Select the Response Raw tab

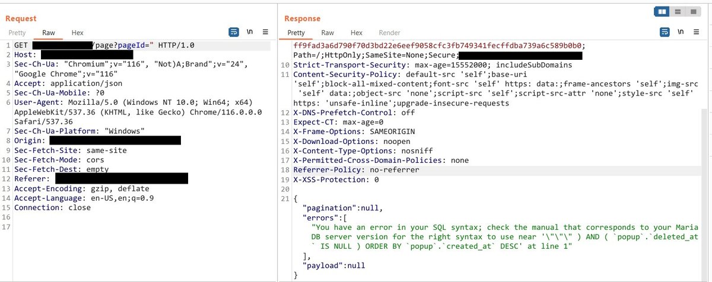pyautogui.click(x=328, y=33)
